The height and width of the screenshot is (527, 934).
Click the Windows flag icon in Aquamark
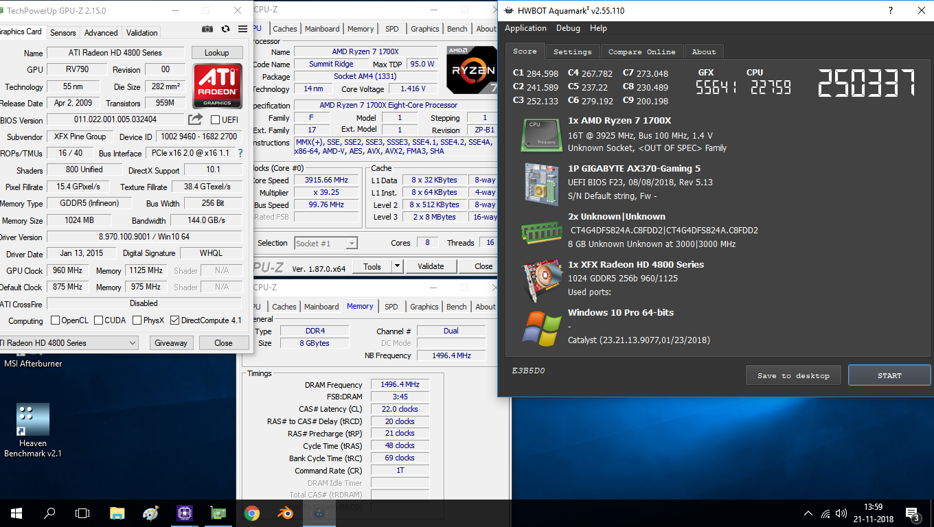(x=540, y=327)
